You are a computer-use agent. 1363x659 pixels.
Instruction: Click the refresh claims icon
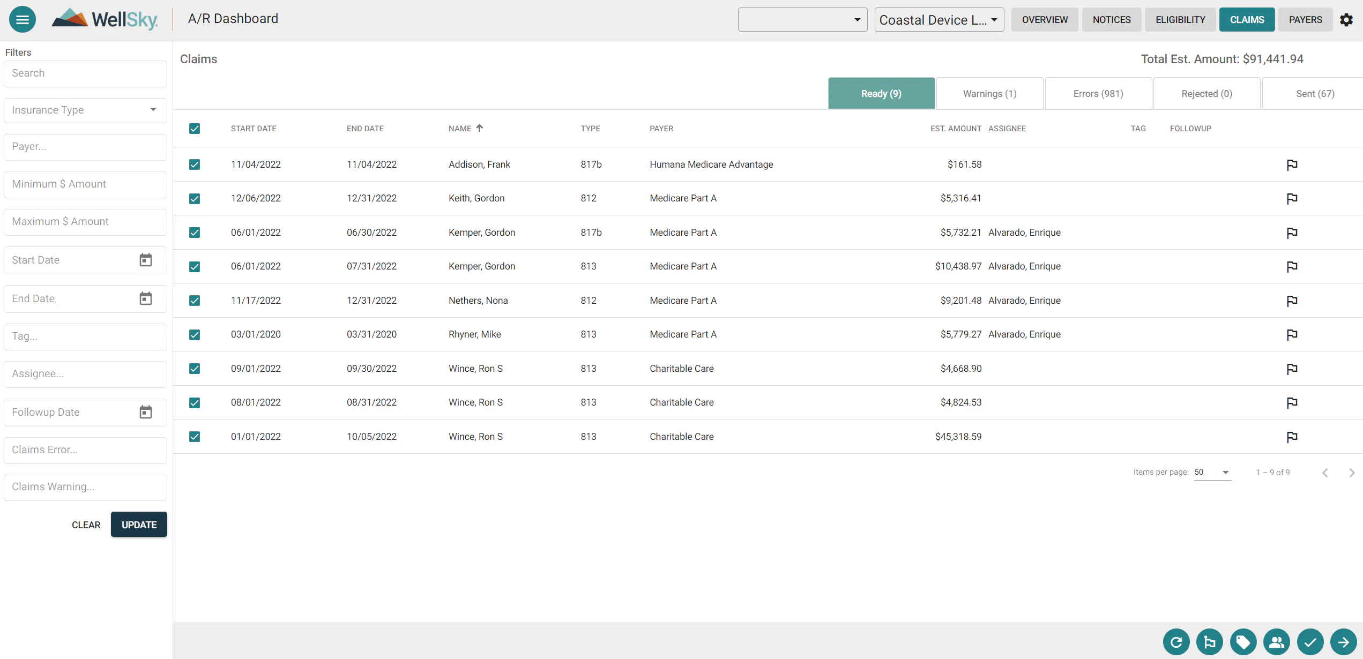point(1176,641)
